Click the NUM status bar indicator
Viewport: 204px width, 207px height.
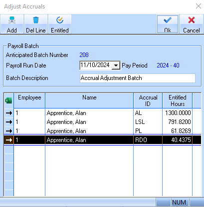(179, 202)
